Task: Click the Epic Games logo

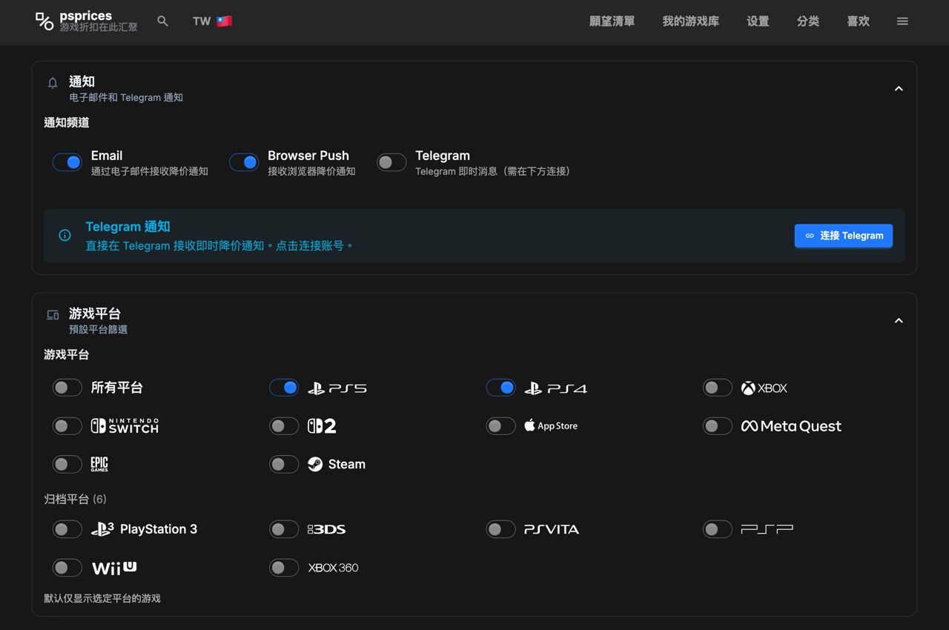Action: 99,465
